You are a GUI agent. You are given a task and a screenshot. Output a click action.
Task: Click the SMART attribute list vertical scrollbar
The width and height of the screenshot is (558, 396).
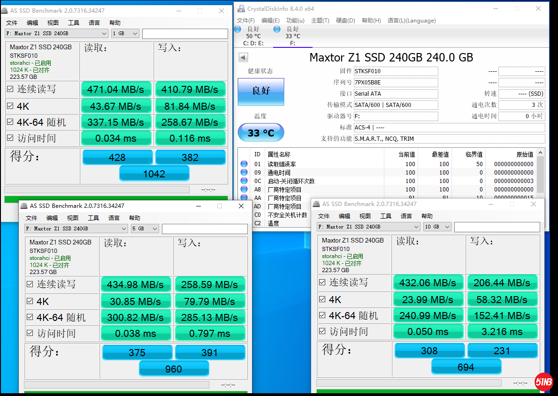[x=541, y=174]
